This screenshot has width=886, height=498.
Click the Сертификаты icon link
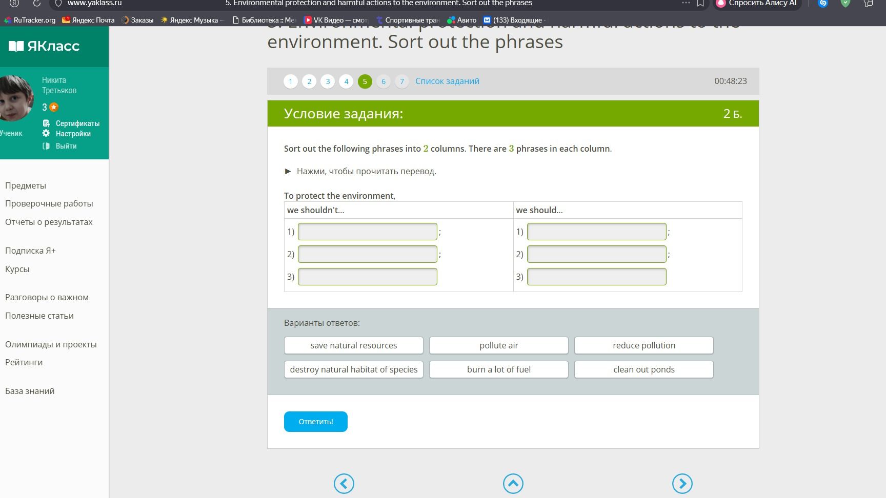pos(71,123)
